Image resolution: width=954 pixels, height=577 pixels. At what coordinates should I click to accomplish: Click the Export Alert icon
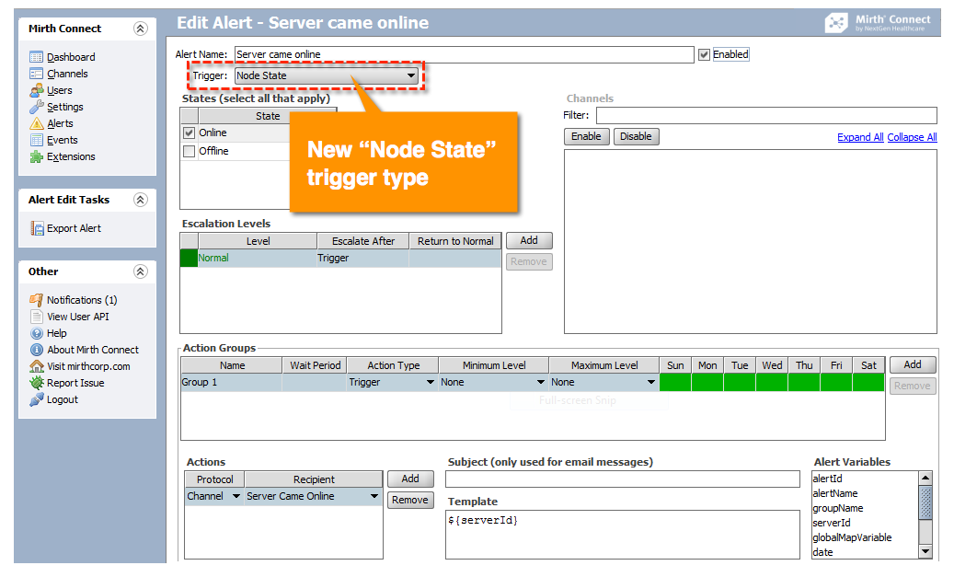(37, 228)
